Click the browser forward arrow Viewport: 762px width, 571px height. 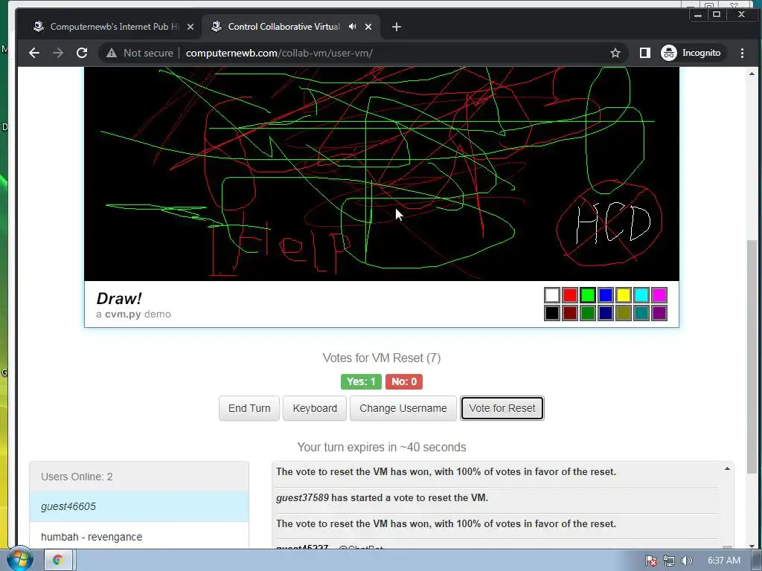(58, 53)
